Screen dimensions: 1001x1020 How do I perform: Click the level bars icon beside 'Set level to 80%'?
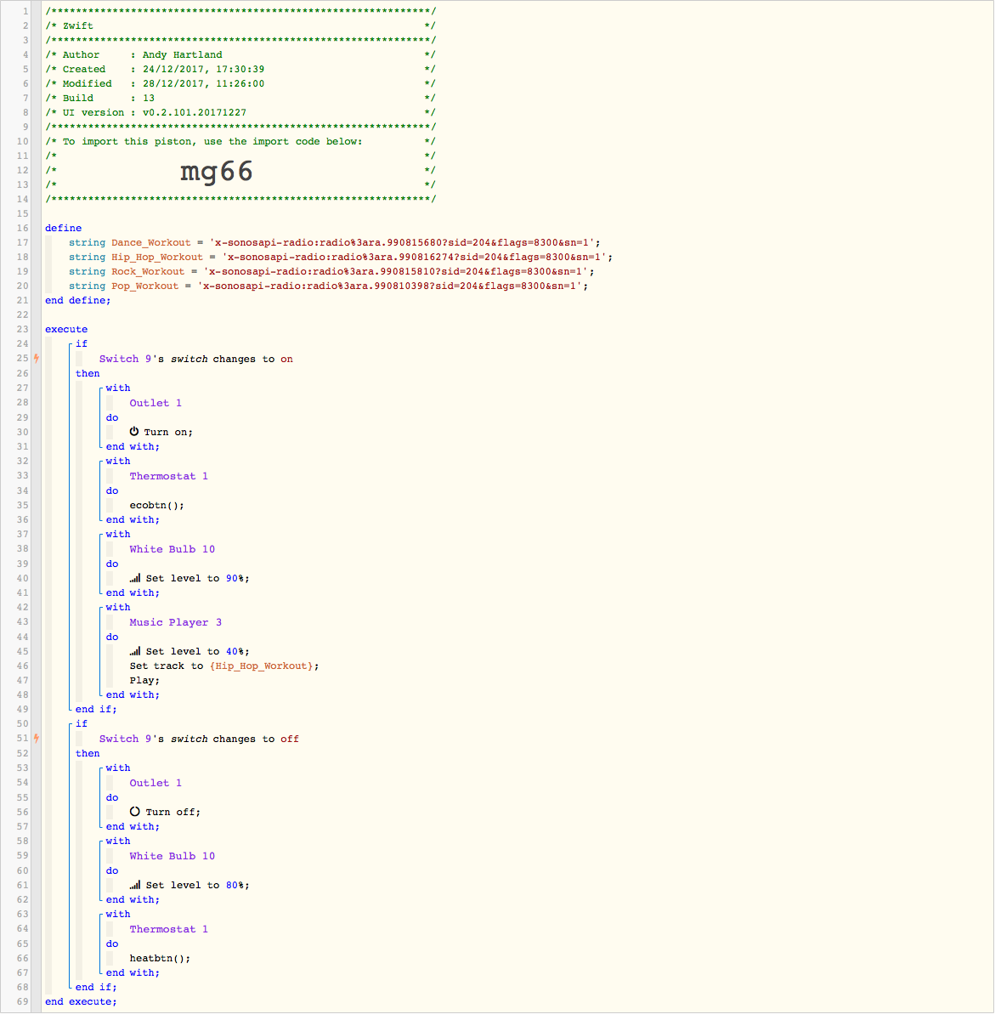135,885
